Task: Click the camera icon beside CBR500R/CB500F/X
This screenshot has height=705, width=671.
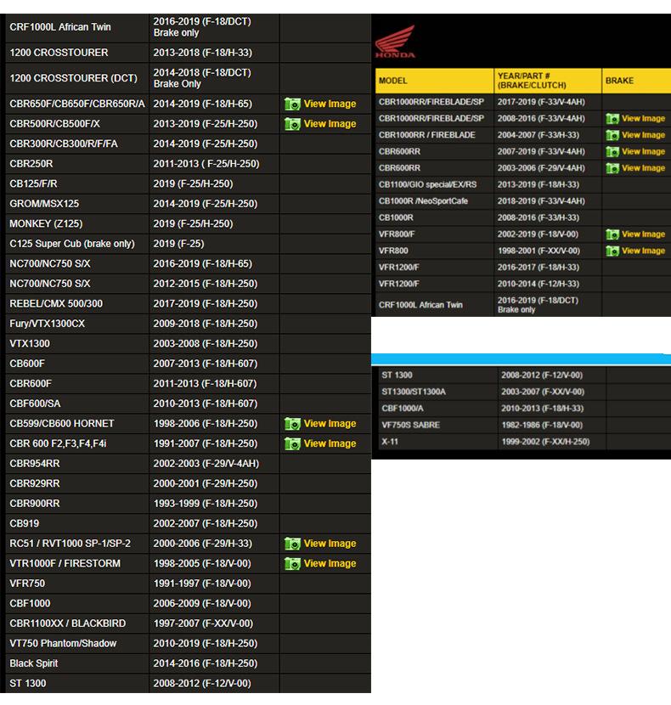Action: click(292, 124)
